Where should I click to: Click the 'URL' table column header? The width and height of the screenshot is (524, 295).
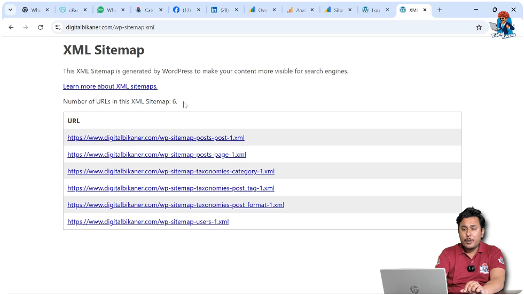(x=74, y=121)
